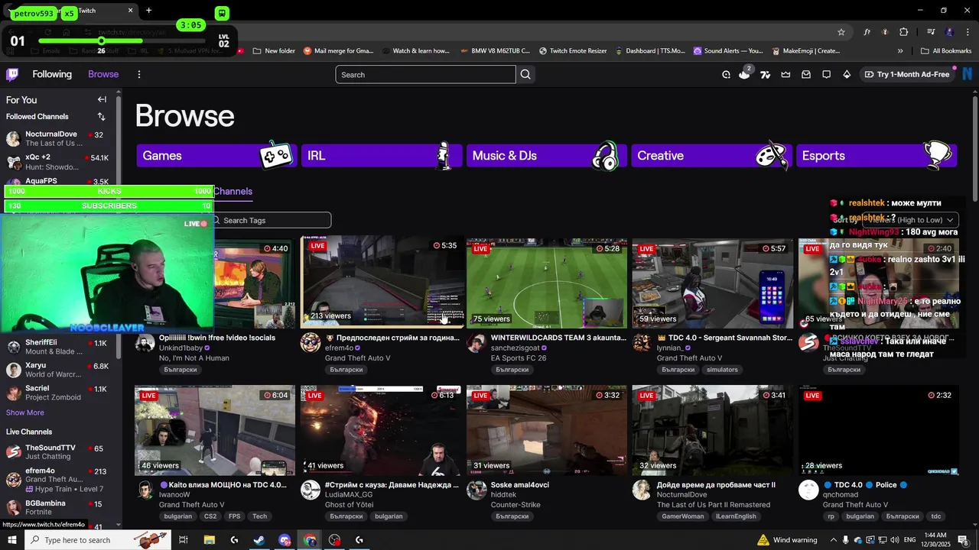
Task: Click the Wind warning weather widget
Action: [785, 540]
